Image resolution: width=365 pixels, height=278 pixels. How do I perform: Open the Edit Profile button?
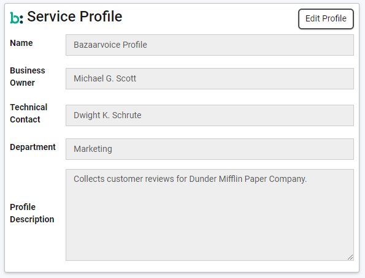point(326,19)
